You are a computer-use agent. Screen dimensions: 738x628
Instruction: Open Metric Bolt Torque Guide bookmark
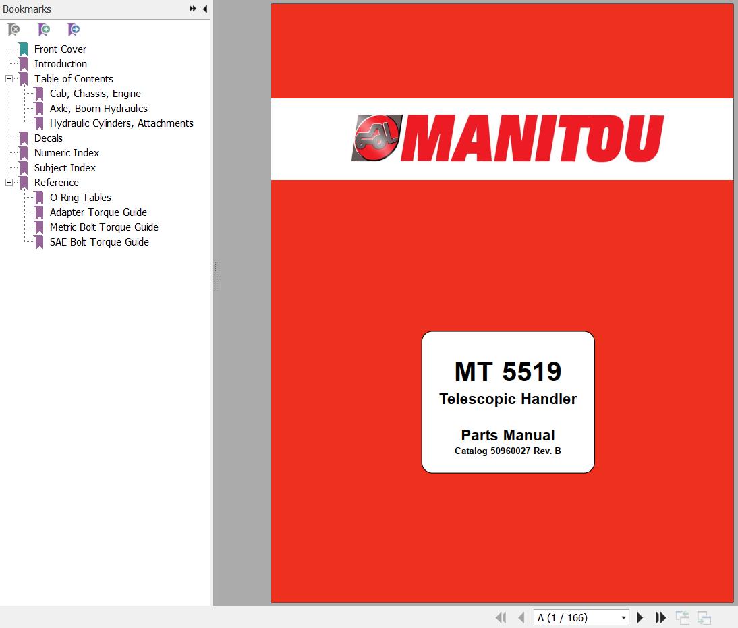104,227
